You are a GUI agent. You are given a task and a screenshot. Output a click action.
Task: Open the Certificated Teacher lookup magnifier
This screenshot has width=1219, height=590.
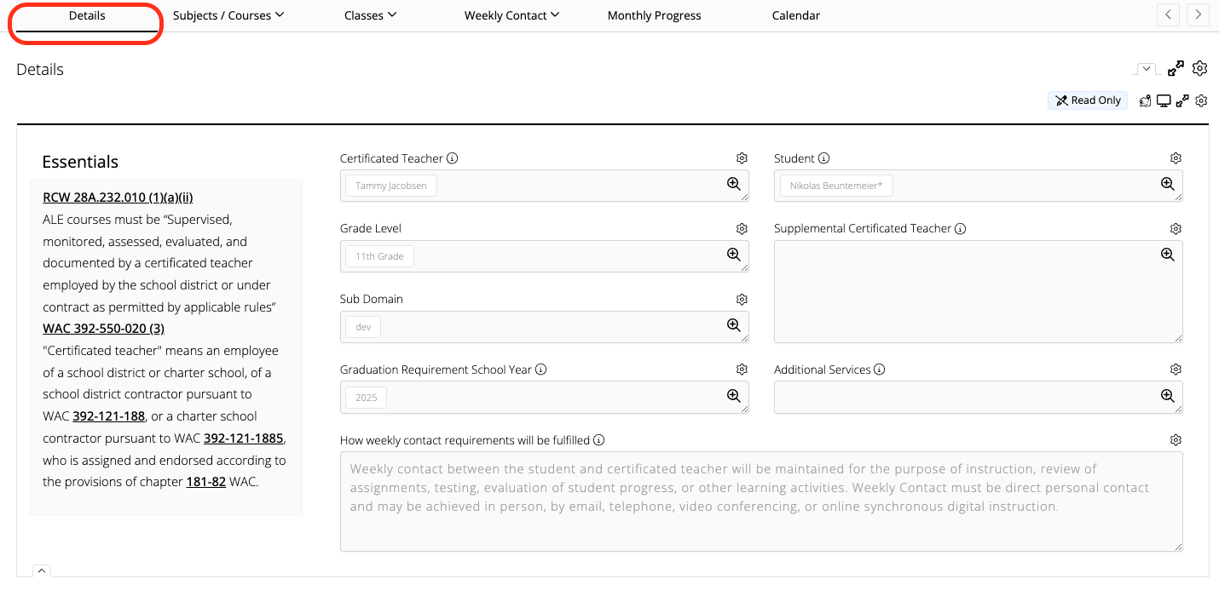point(733,184)
